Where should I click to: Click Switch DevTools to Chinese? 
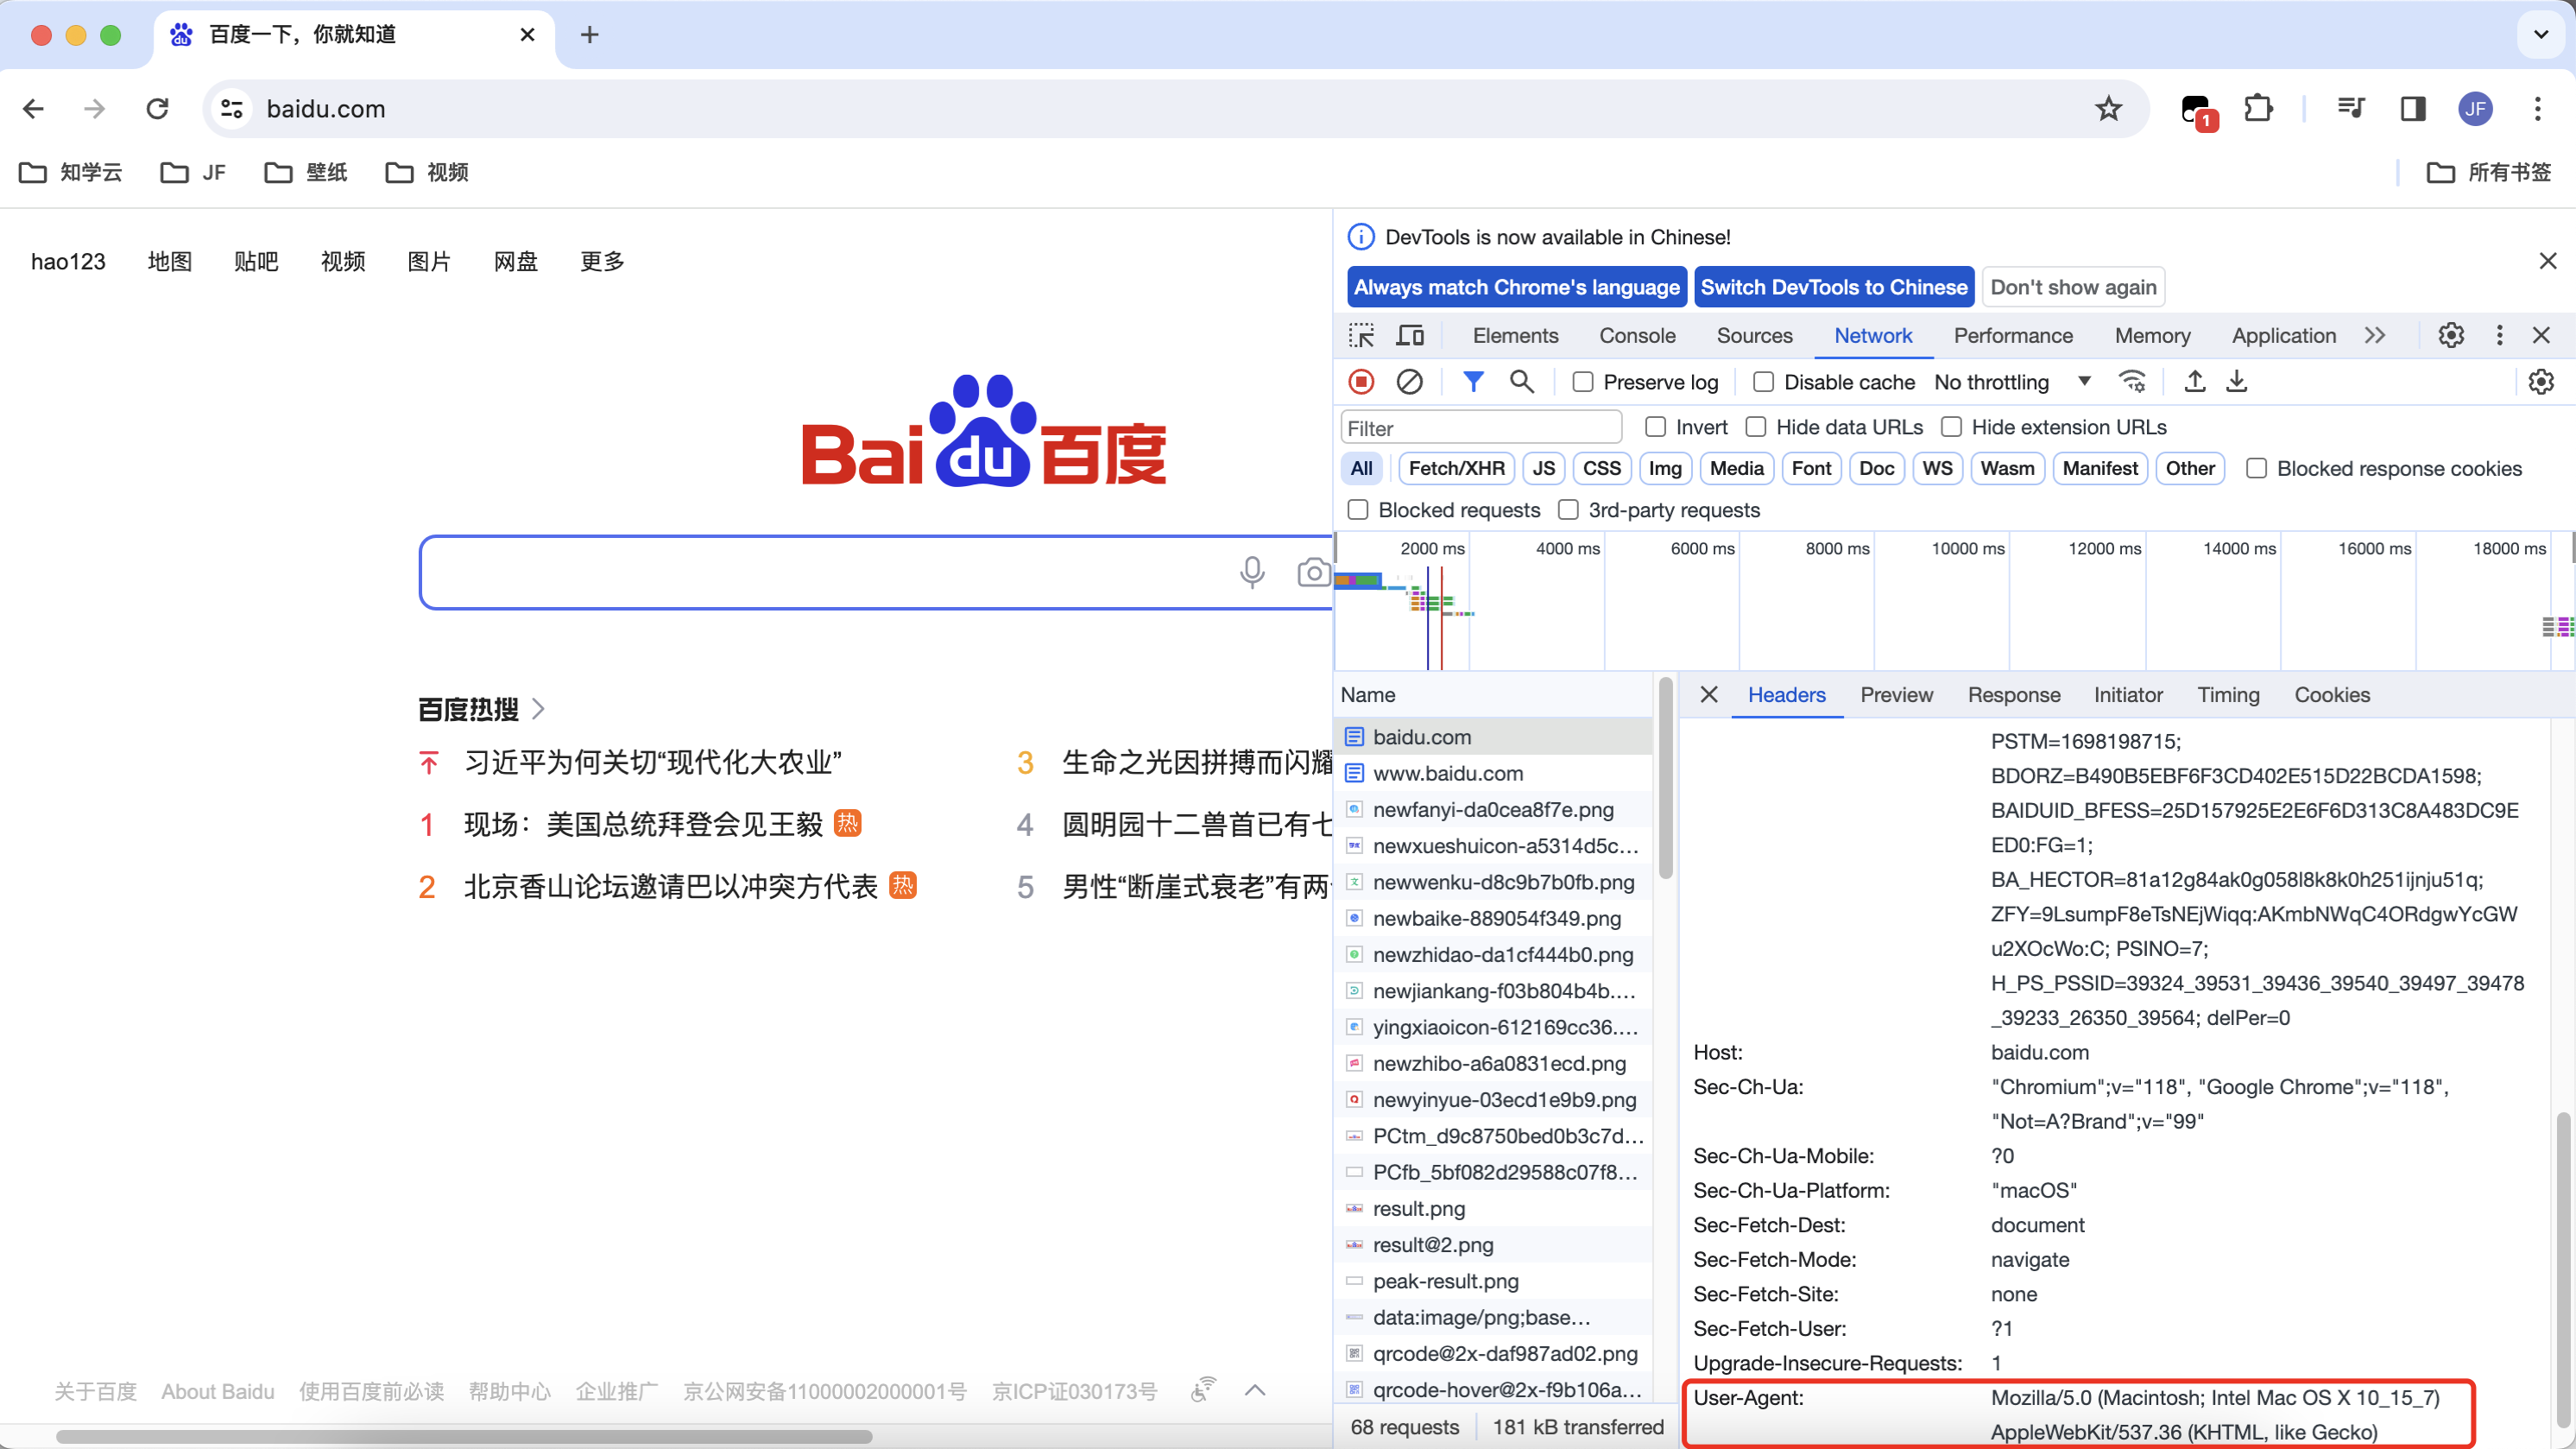pos(1834,287)
